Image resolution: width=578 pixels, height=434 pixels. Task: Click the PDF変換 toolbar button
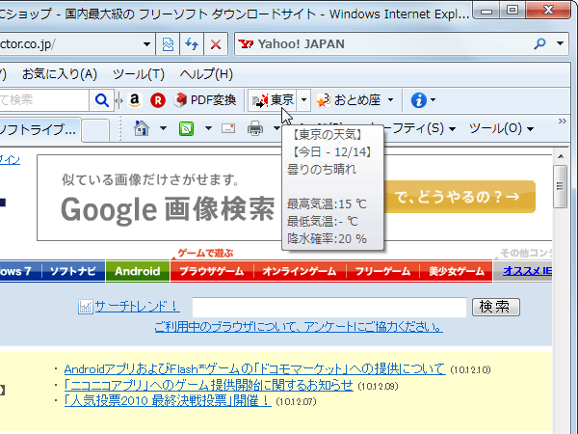pos(205,100)
